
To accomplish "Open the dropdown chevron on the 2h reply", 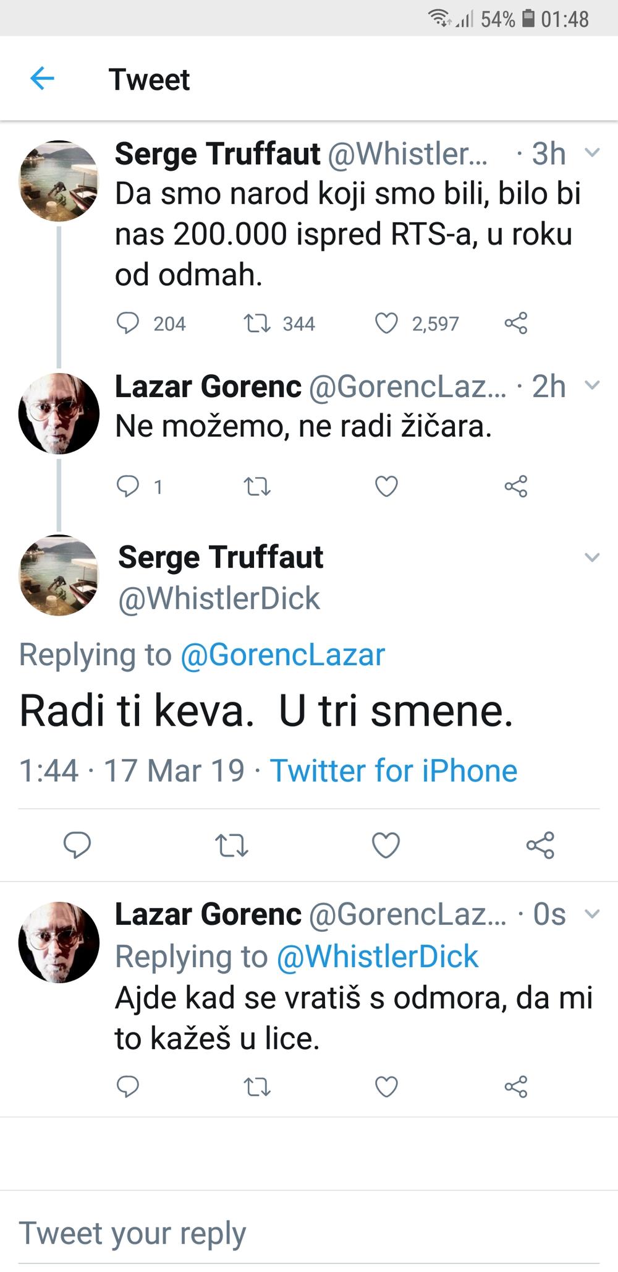I will point(592,385).
